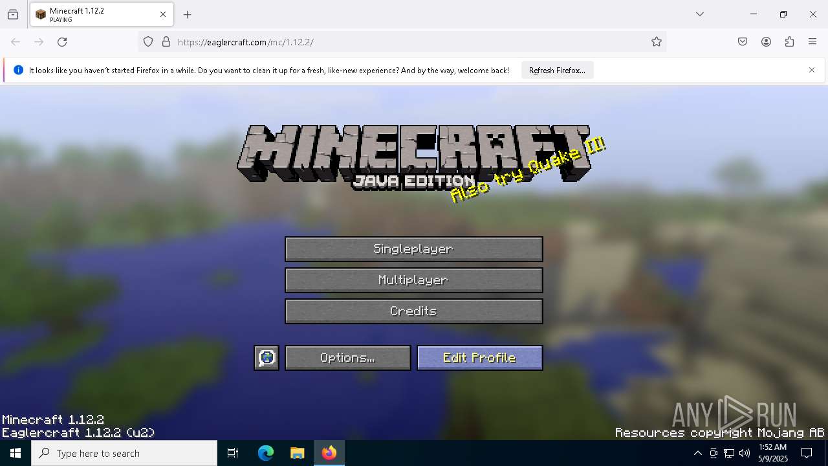Click the eaglercraft.com URL address field
The width and height of the screenshot is (828, 466).
click(x=414, y=42)
